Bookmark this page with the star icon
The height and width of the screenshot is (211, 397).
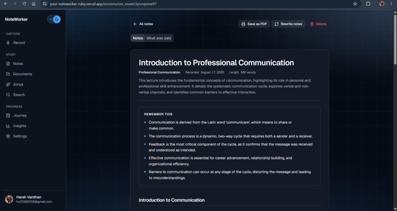355,4
